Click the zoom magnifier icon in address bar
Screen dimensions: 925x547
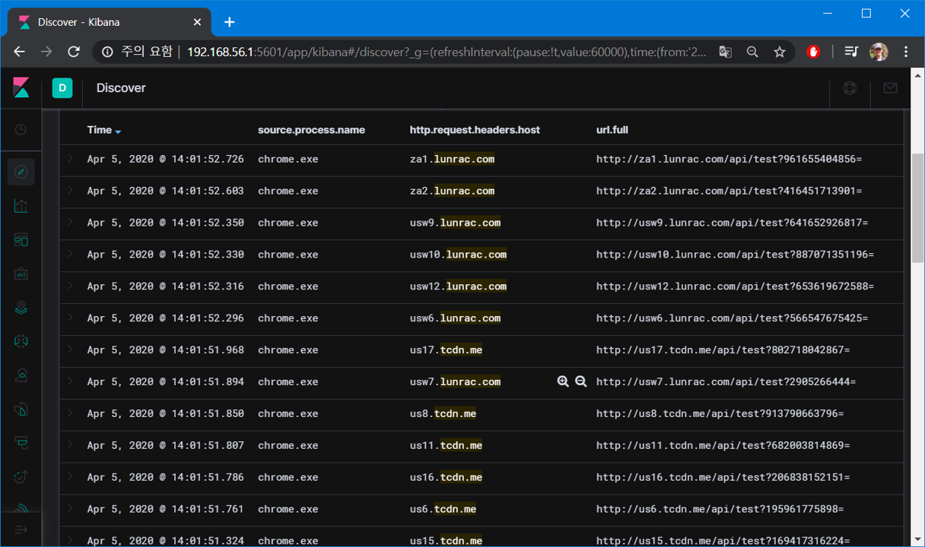point(752,52)
